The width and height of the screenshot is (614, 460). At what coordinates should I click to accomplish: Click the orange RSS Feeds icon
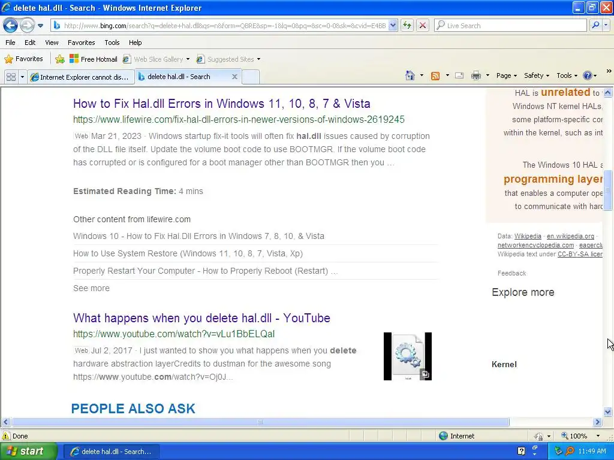(x=435, y=76)
